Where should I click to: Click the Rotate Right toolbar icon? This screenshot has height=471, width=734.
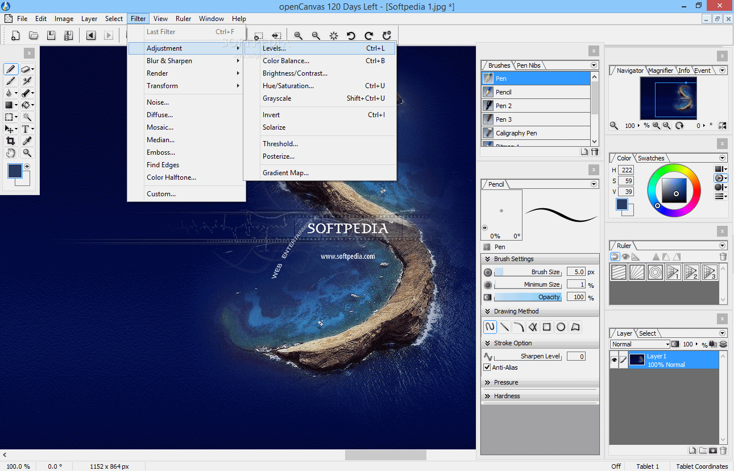pyautogui.click(x=369, y=36)
